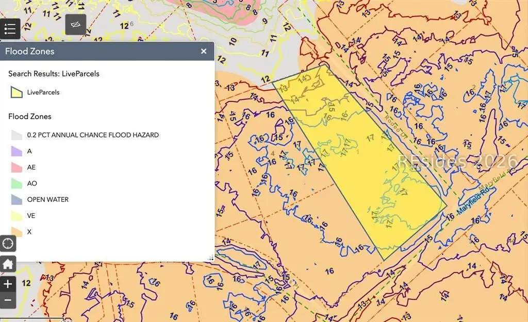This screenshot has height=322, width=528.
Task: Select the highlighted yellow parcel on map
Action: pyautogui.click(x=361, y=165)
